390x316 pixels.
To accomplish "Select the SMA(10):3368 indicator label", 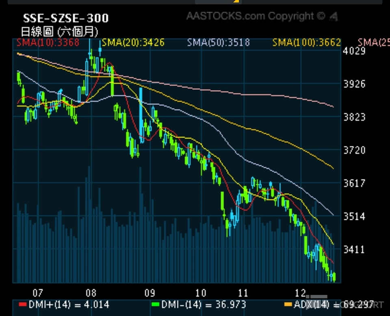I will (x=48, y=43).
